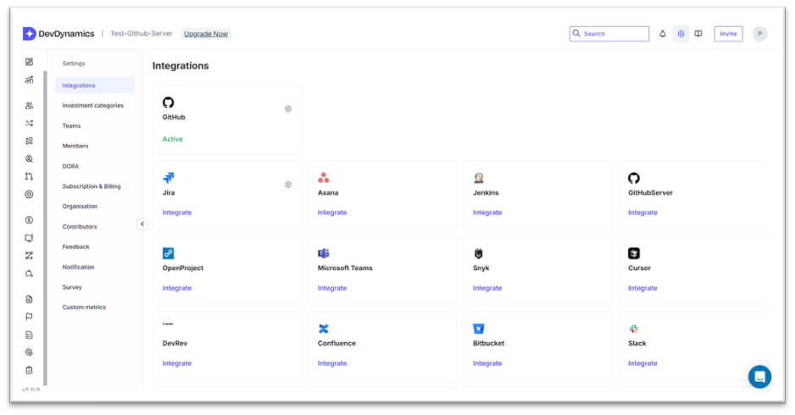Click Integrate under Confluence
The height and width of the screenshot is (415, 795).
332,363
